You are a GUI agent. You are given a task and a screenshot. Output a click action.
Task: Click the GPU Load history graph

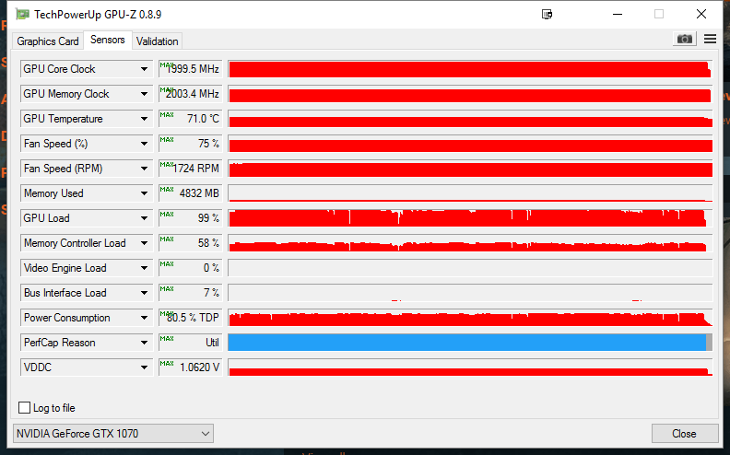pos(469,218)
